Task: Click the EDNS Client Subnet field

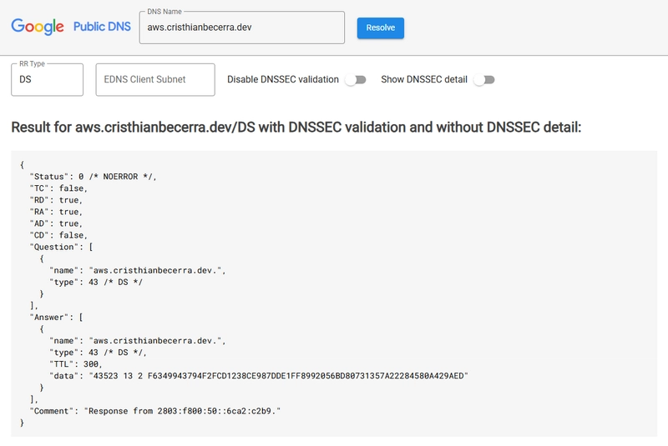Action: click(155, 80)
